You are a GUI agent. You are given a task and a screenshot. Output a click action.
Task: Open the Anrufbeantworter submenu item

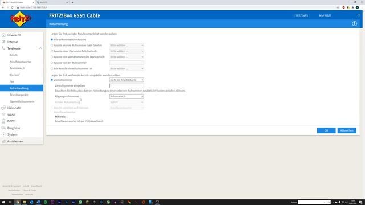[21, 62]
